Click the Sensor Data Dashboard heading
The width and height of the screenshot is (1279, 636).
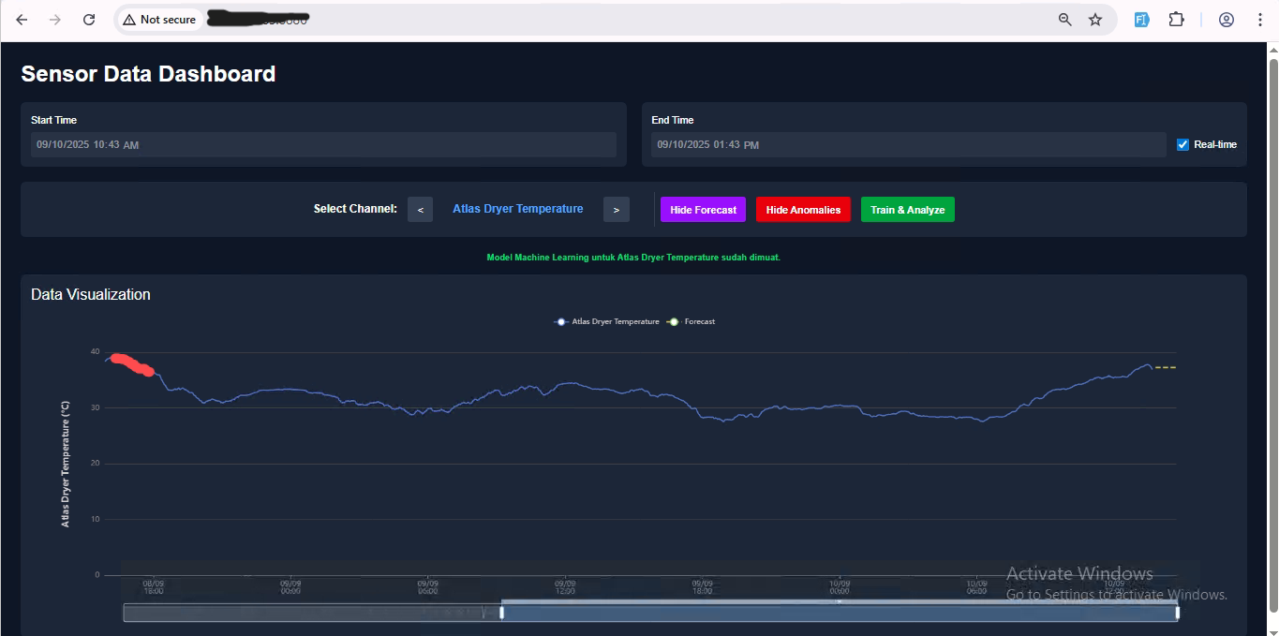[x=148, y=74]
